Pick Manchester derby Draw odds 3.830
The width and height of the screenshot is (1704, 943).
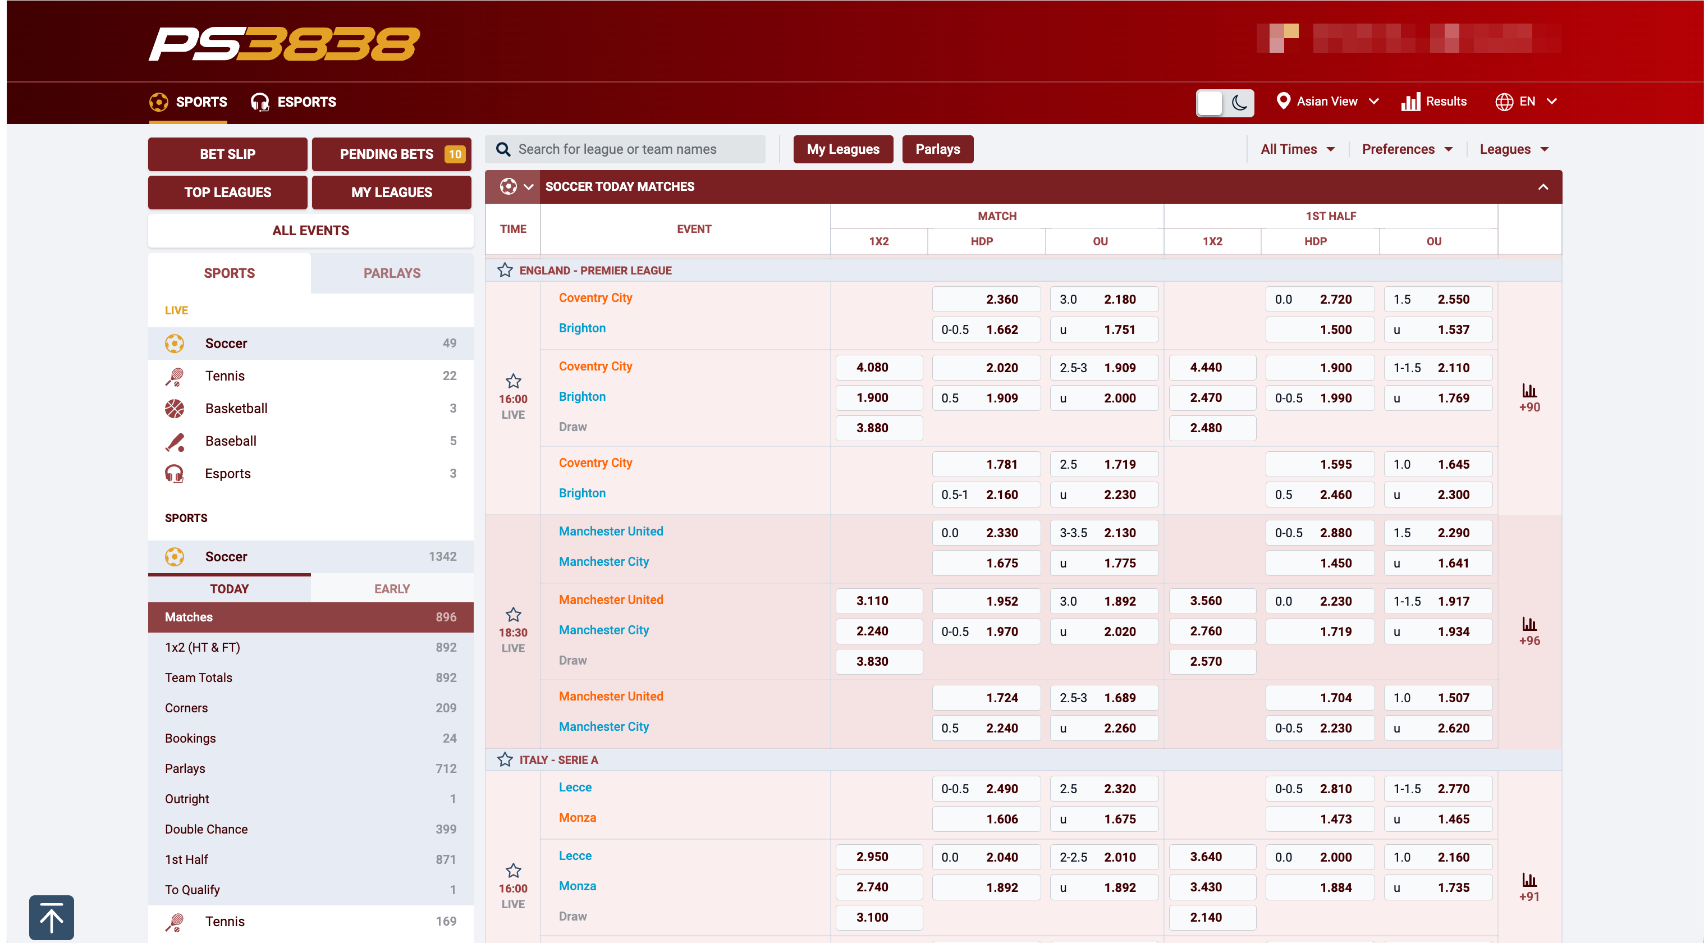pos(879,662)
